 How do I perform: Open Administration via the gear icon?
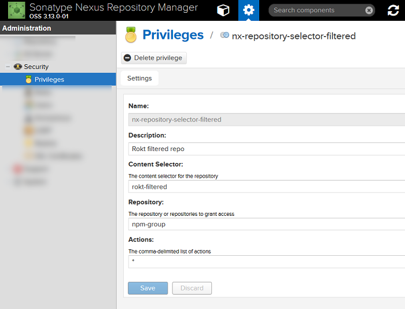point(248,10)
